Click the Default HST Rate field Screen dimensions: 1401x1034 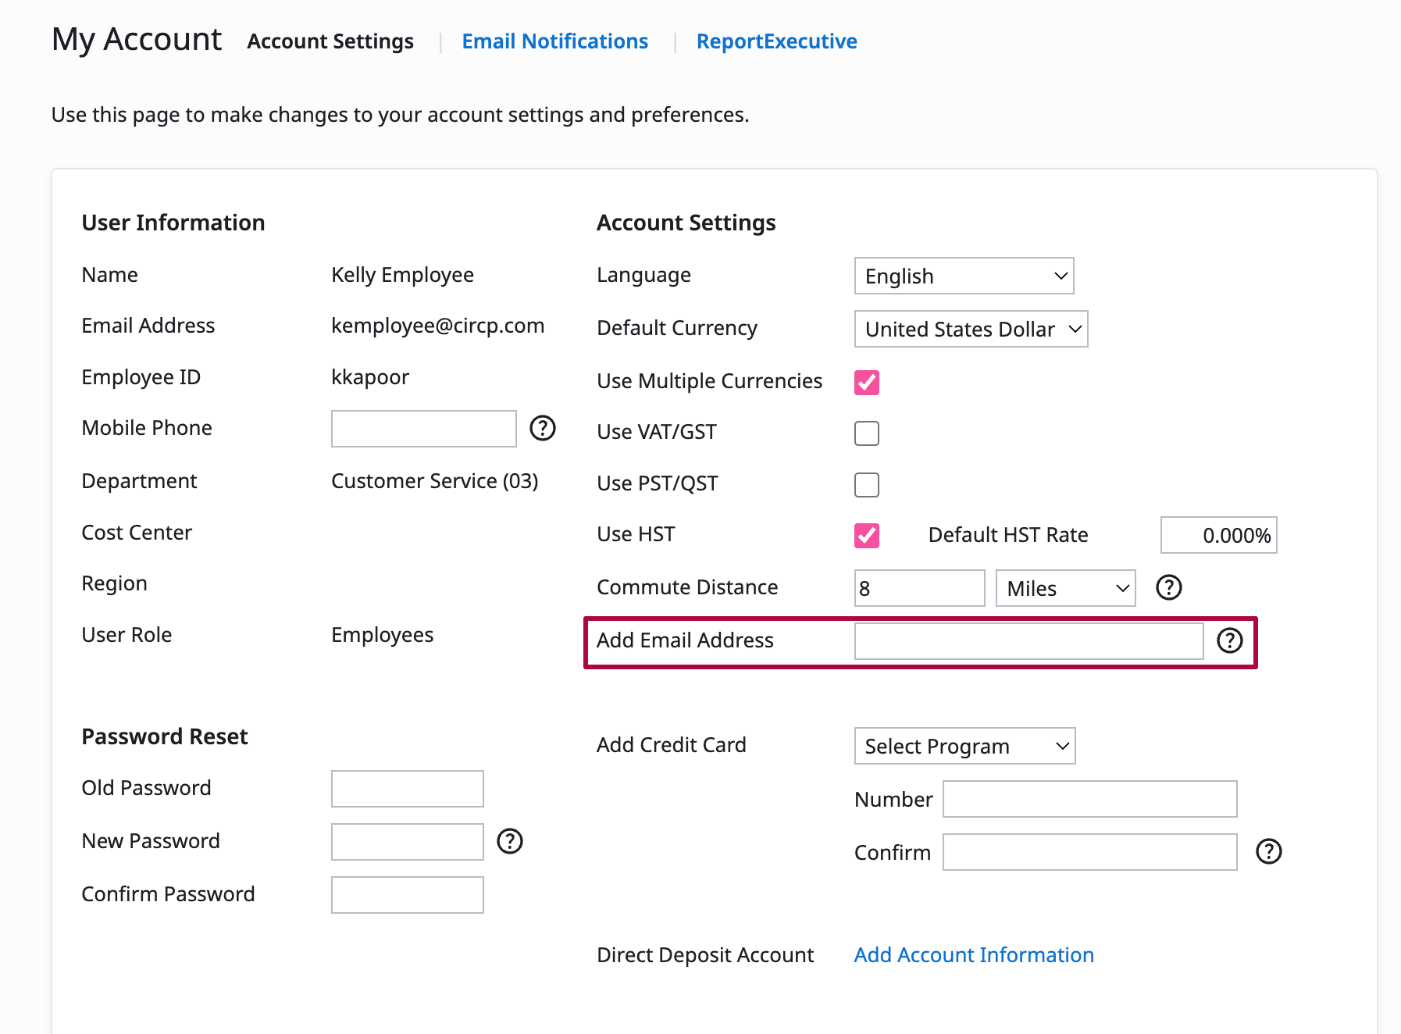point(1218,536)
